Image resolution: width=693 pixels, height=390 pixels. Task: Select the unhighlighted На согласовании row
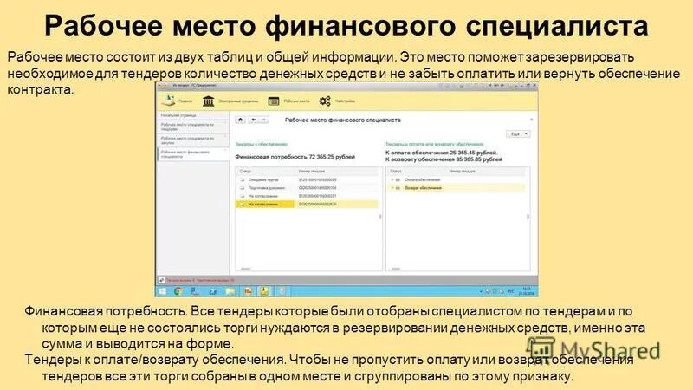pyautogui.click(x=308, y=196)
